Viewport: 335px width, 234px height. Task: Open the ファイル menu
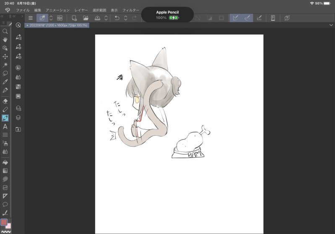coord(23,10)
